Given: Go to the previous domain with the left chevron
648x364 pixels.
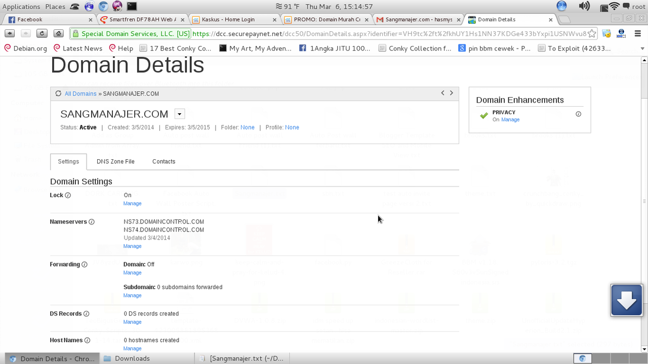Looking at the screenshot, I should (x=442, y=93).
